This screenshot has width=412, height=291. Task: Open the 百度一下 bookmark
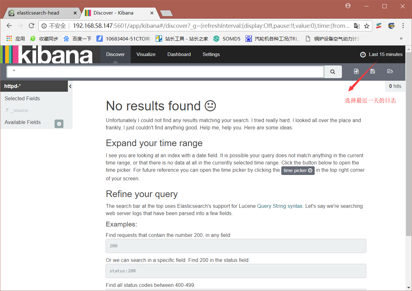pyautogui.click(x=77, y=39)
